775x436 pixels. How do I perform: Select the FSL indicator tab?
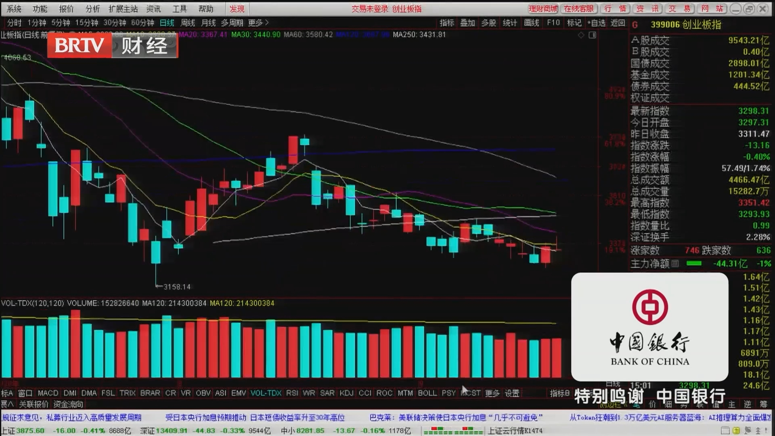(x=108, y=393)
